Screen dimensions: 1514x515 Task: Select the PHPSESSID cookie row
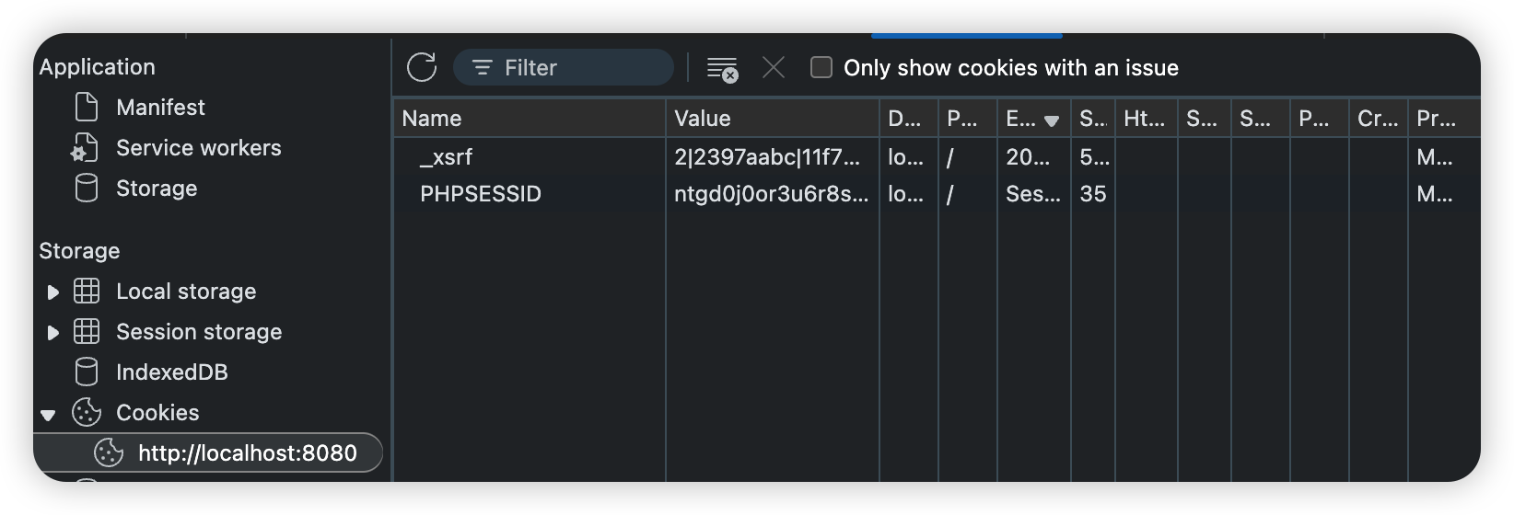pyautogui.click(x=937, y=193)
